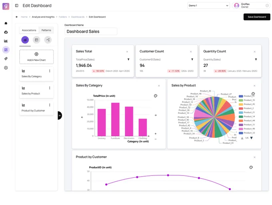Zoom in bar chart with plus
The image size is (272, 205).
click(156, 134)
